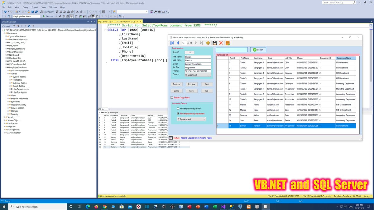The height and width of the screenshot is (210, 374).
Task: Open Project menu
Action: pyautogui.click(x=35, y=7)
